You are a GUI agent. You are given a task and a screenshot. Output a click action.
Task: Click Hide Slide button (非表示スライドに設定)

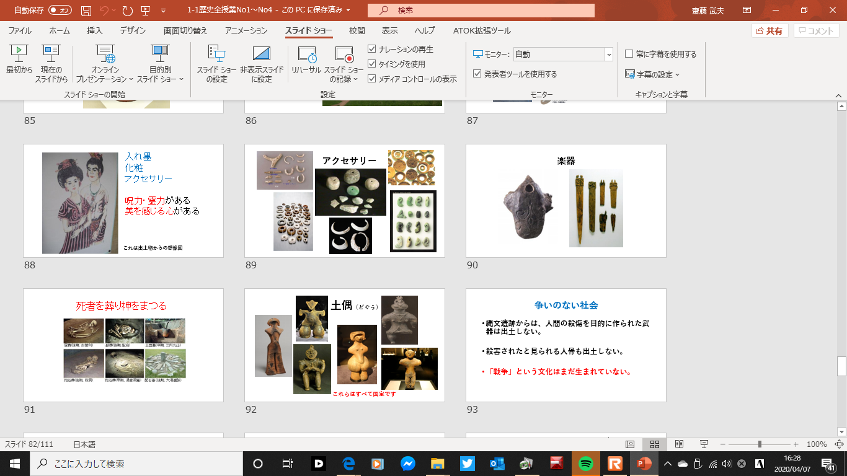tap(262, 63)
